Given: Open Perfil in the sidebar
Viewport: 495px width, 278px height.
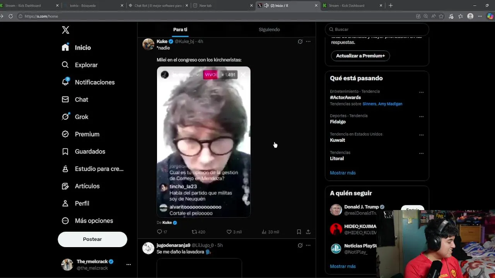Looking at the screenshot, I should 75,203.
